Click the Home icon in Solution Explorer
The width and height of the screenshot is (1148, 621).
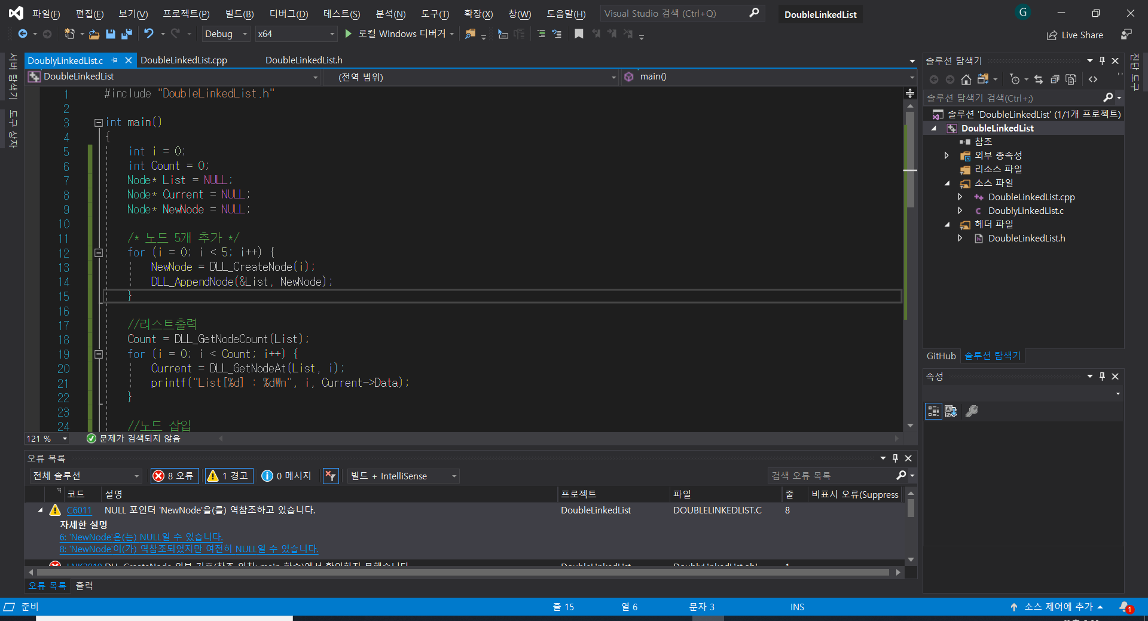(x=967, y=79)
